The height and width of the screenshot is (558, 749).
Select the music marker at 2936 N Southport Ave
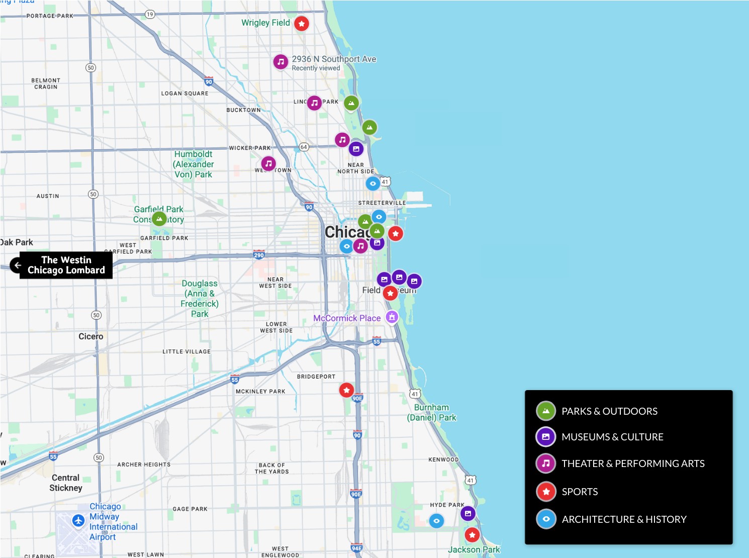pos(280,62)
